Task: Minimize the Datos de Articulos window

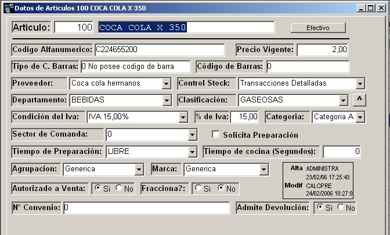Action: tap(361, 8)
